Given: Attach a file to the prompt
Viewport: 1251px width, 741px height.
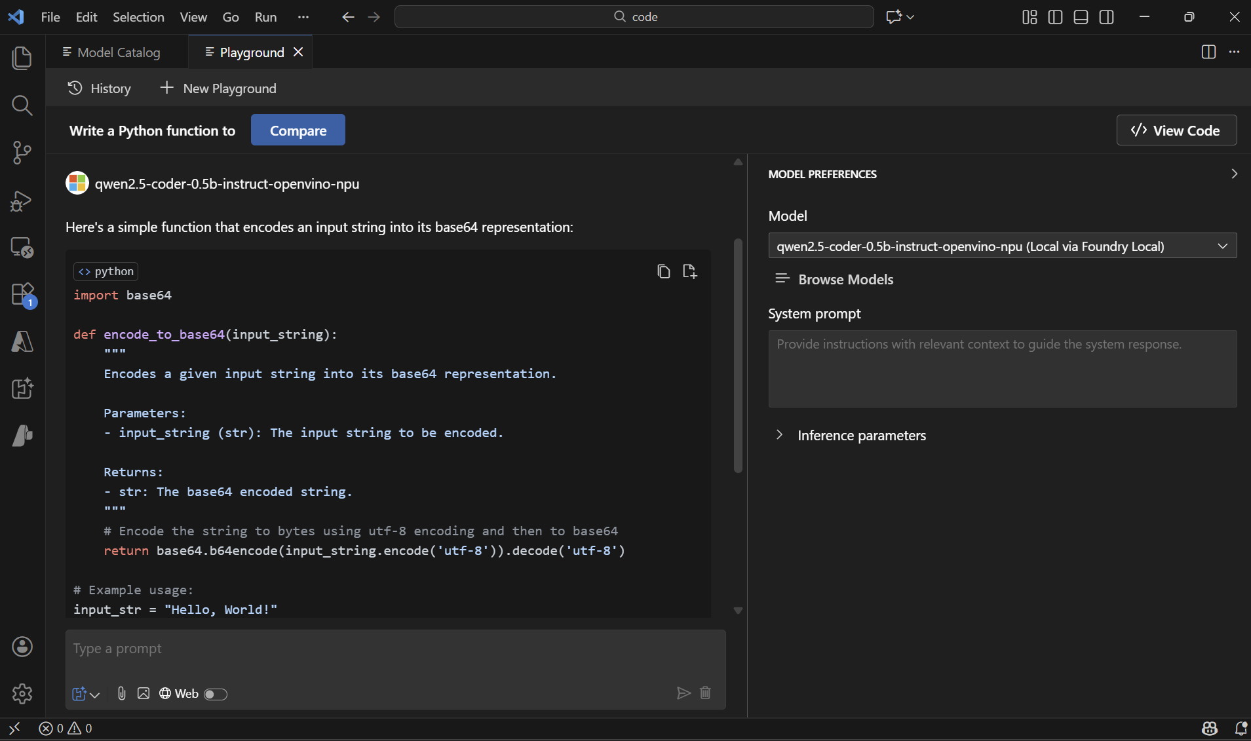Looking at the screenshot, I should (122, 693).
